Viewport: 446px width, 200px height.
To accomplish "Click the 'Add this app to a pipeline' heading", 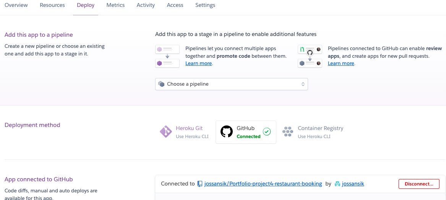I will pyautogui.click(x=39, y=35).
